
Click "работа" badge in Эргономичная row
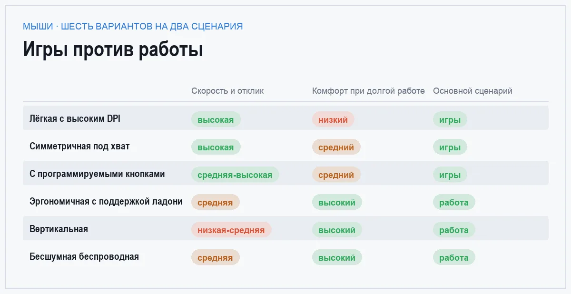tap(454, 202)
